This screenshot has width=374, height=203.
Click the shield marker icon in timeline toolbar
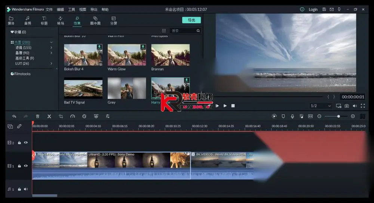coord(283,116)
